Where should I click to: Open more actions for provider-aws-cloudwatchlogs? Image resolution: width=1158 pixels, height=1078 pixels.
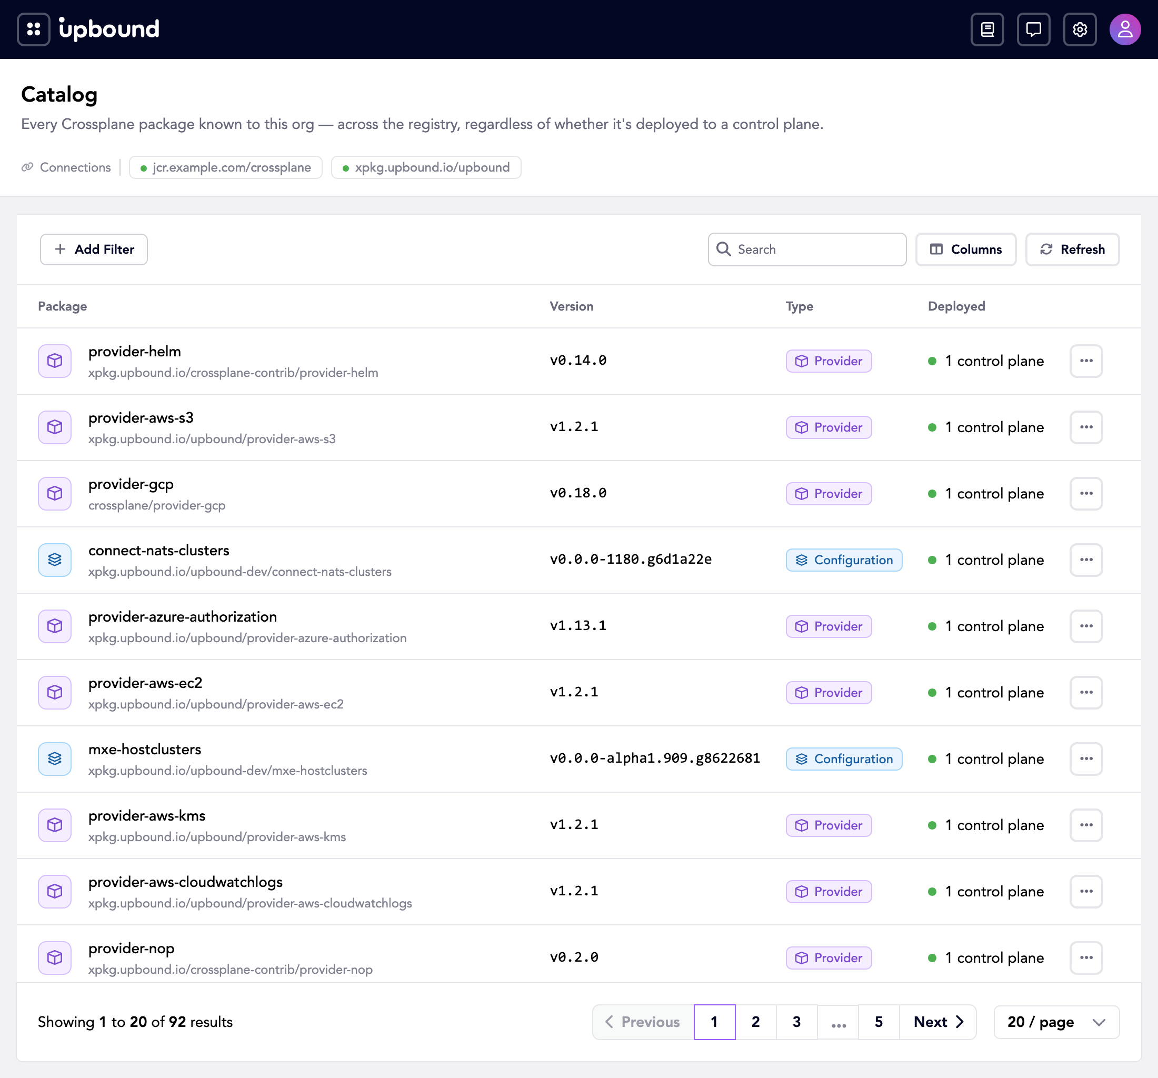1086,892
